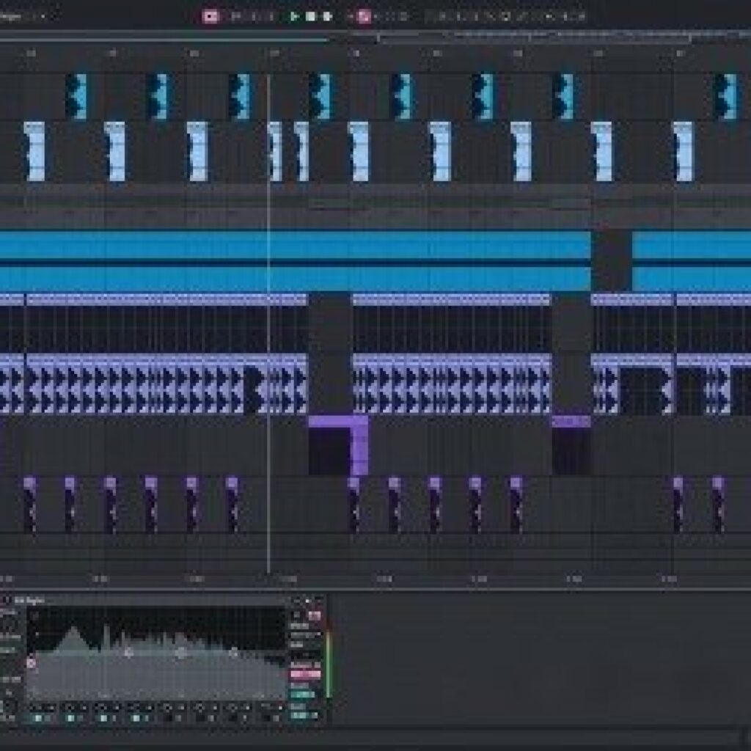Open the dropdown arrow at the top-left corner

click(x=47, y=15)
